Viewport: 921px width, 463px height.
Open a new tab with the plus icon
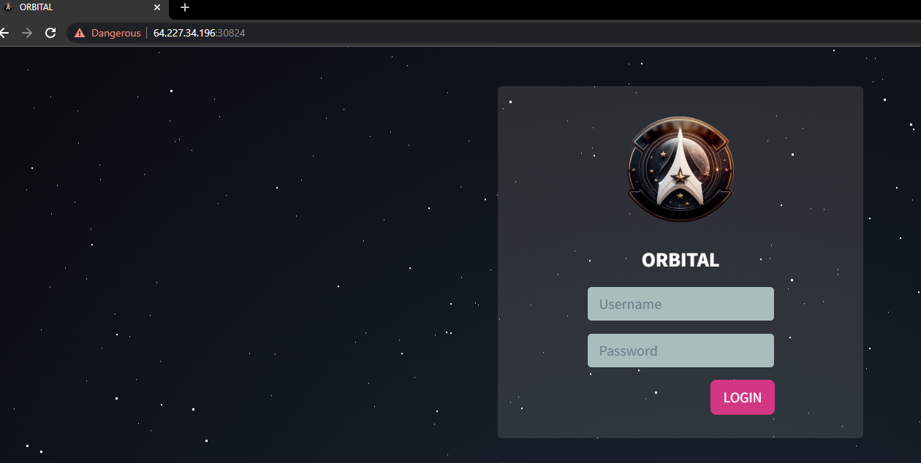click(x=184, y=8)
